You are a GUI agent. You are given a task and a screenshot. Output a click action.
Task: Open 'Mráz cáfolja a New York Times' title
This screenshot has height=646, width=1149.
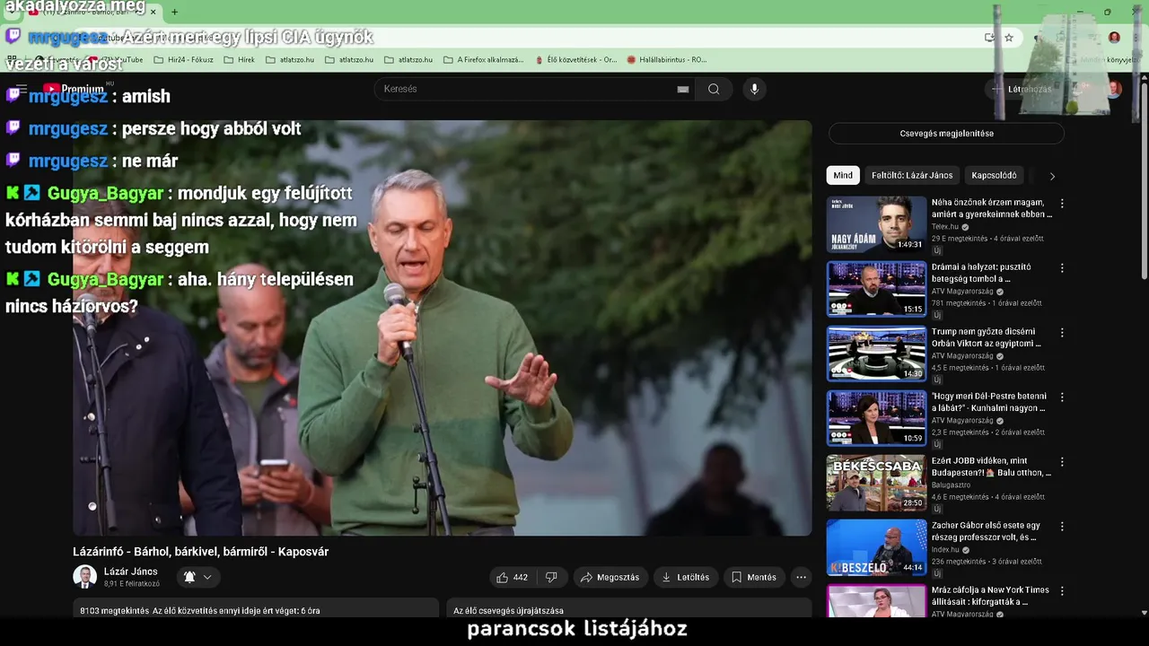(991, 596)
